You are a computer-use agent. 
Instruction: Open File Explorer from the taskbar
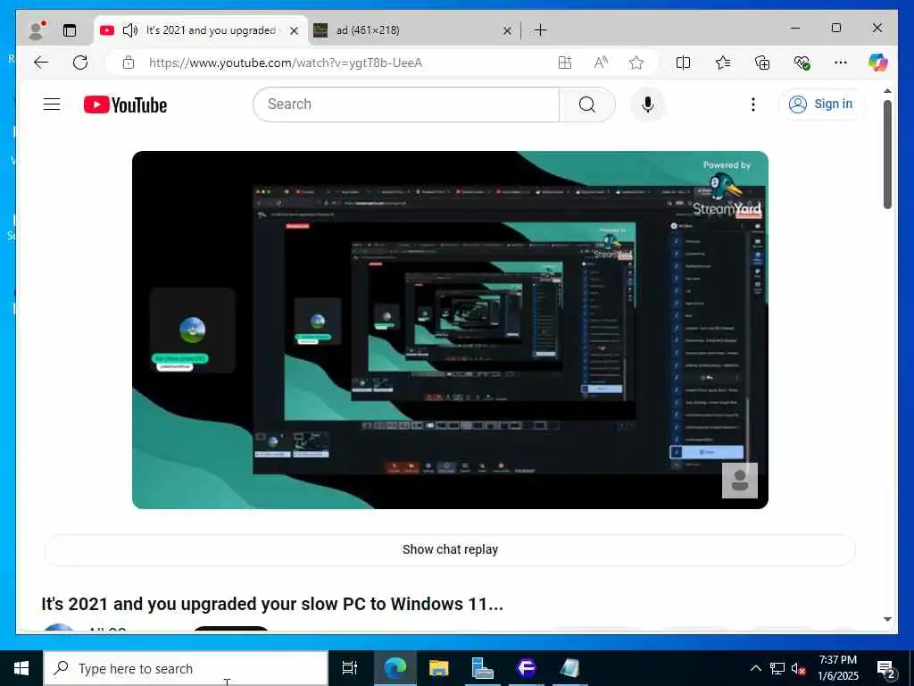[439, 668]
